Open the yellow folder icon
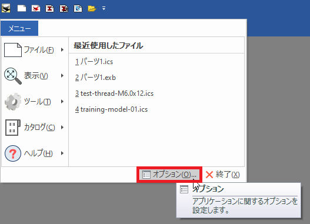310x224 pixels. click(92, 8)
